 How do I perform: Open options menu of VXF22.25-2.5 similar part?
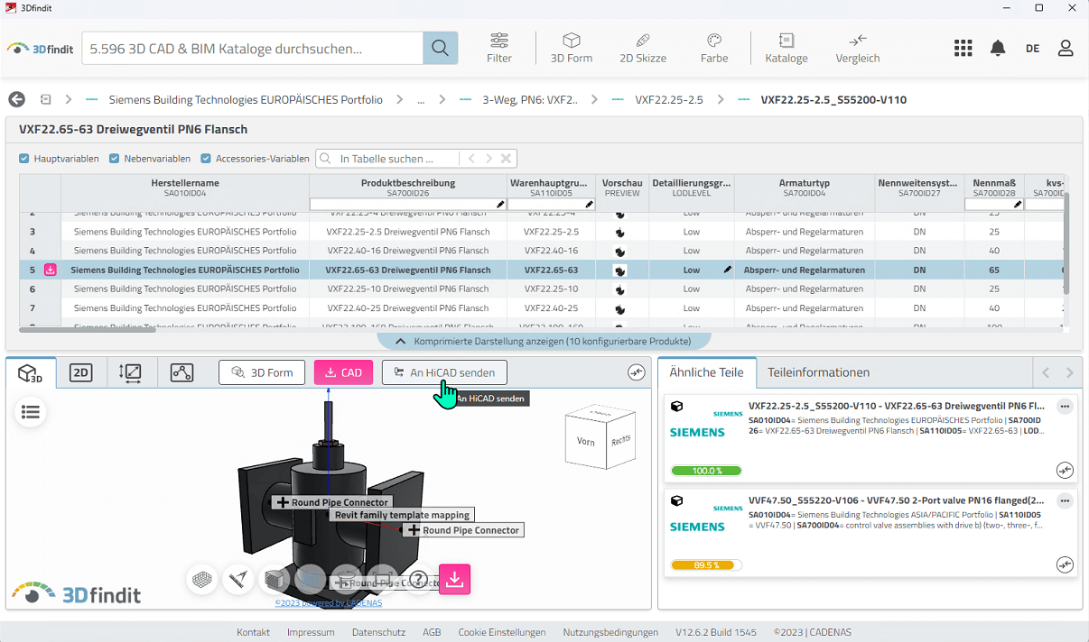pos(1065,407)
